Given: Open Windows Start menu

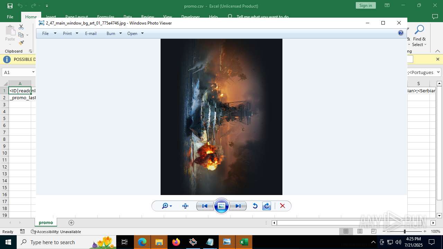Looking at the screenshot, I should click(x=8, y=242).
